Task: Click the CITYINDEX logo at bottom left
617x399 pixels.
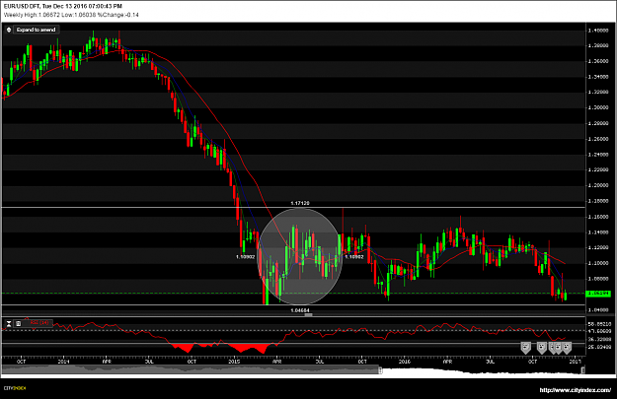Action: (15, 388)
